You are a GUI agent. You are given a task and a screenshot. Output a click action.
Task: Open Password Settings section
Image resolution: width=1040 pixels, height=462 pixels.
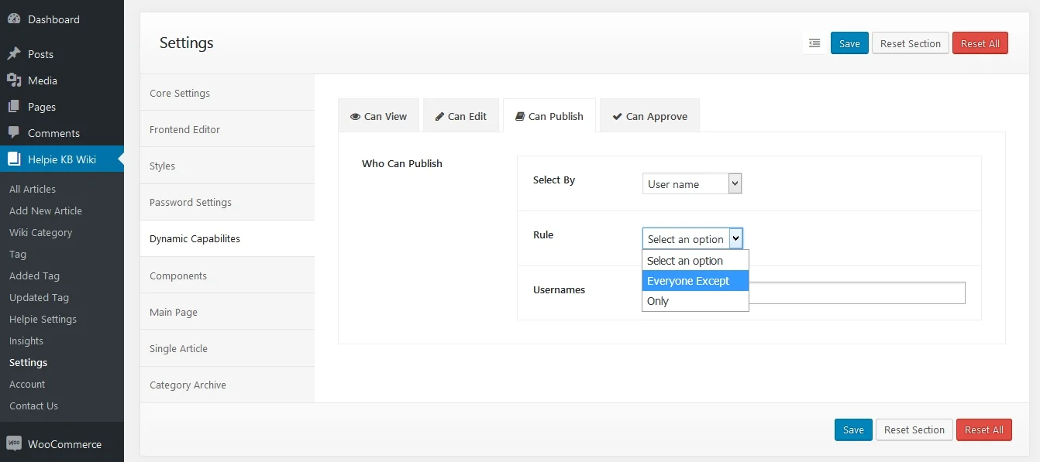227,202
